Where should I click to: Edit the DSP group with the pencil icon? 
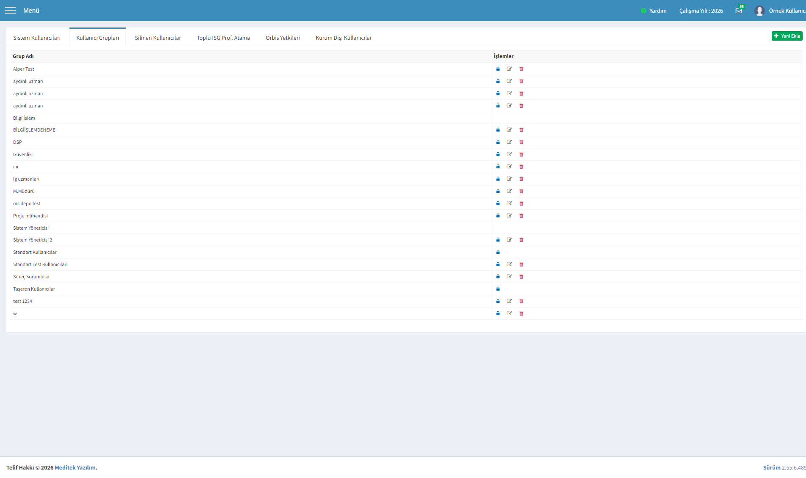[x=510, y=142]
